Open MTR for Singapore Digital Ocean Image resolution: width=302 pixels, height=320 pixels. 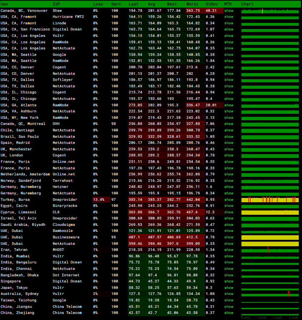[x=229, y=281]
